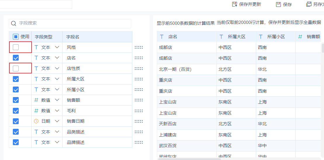Screen dimensions: 324x160
Task: Click text type icon in 所属小区 column header
Action: 261,37
